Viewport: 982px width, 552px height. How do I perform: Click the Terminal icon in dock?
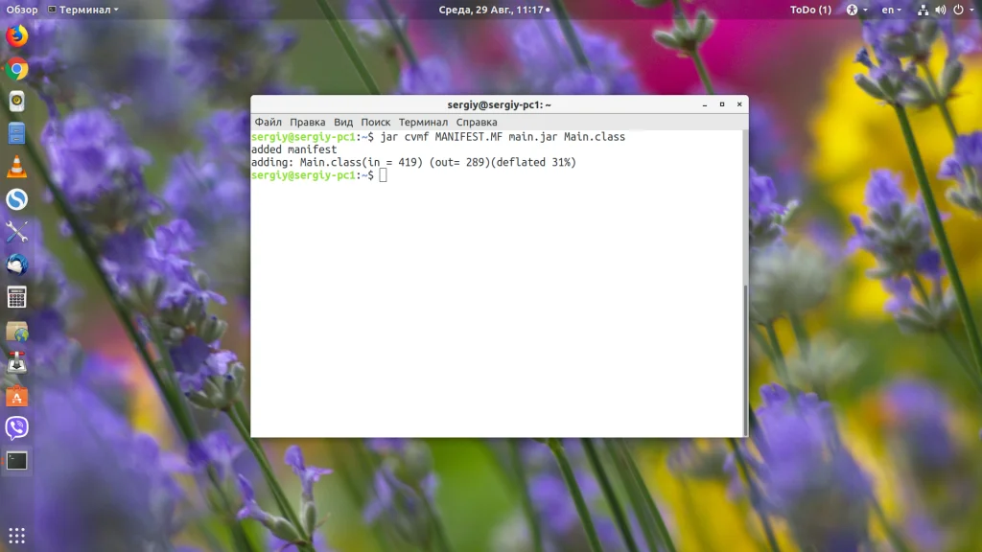(x=17, y=461)
